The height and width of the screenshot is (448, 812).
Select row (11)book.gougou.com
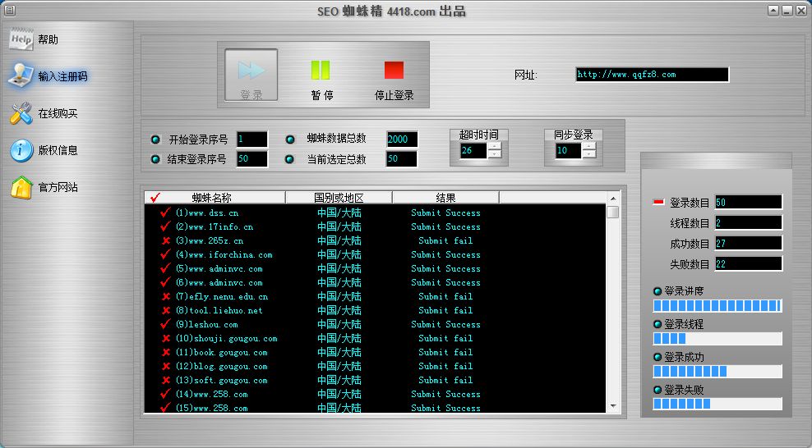[x=375, y=352]
